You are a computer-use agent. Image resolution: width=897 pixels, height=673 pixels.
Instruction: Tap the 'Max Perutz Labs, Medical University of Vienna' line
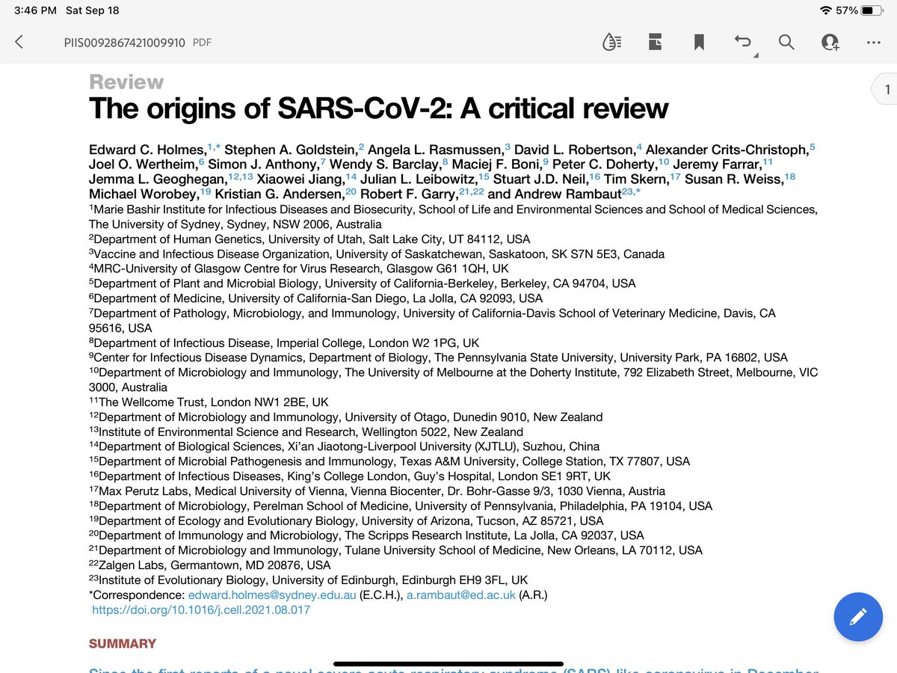pyautogui.click(x=377, y=491)
